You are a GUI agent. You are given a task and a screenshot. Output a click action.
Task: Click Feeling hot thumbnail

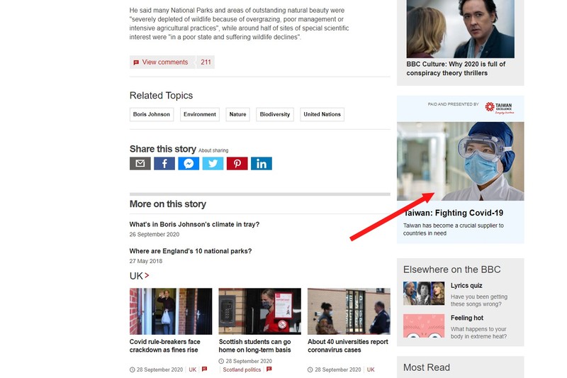(x=424, y=326)
